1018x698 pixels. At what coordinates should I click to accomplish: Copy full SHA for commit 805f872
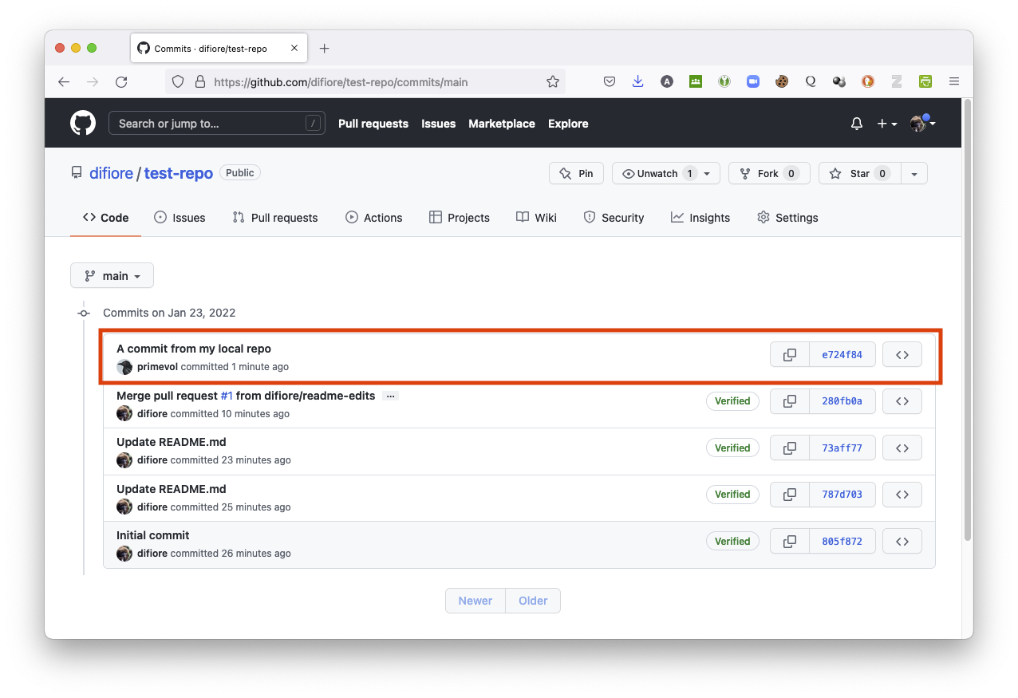[x=790, y=542]
